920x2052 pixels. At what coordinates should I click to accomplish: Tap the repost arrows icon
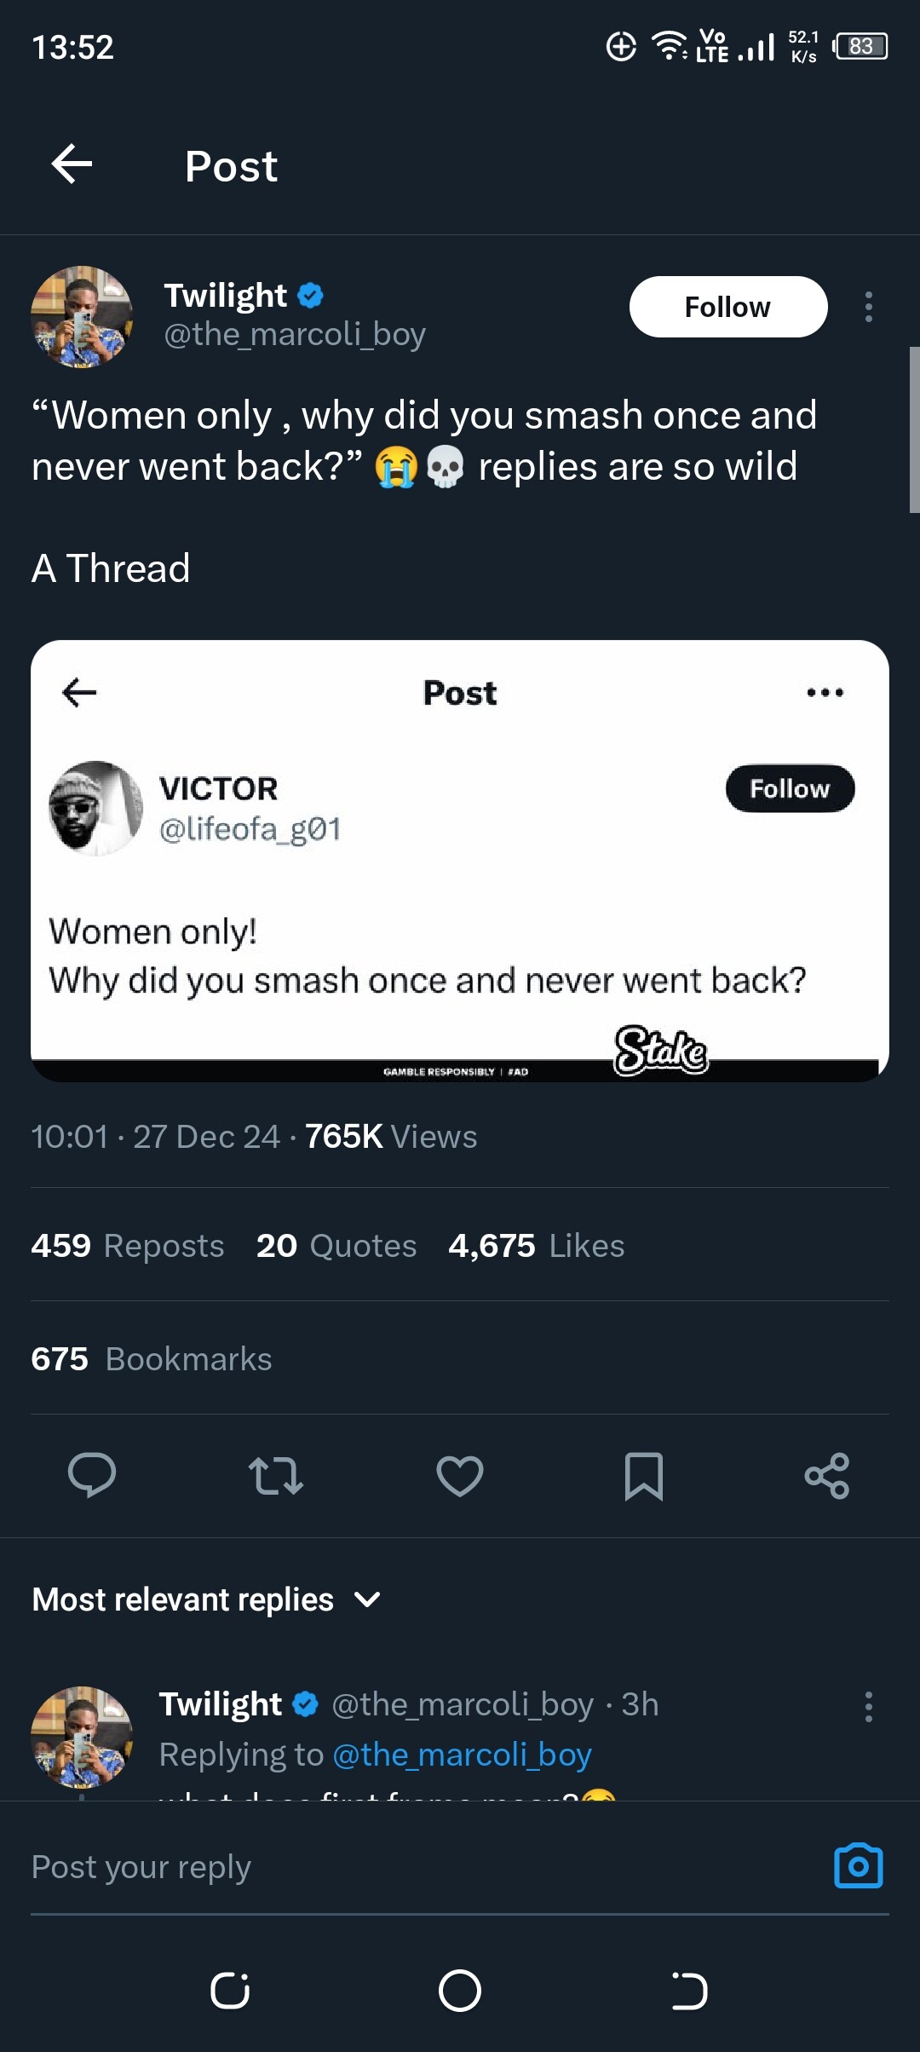pyautogui.click(x=276, y=1476)
